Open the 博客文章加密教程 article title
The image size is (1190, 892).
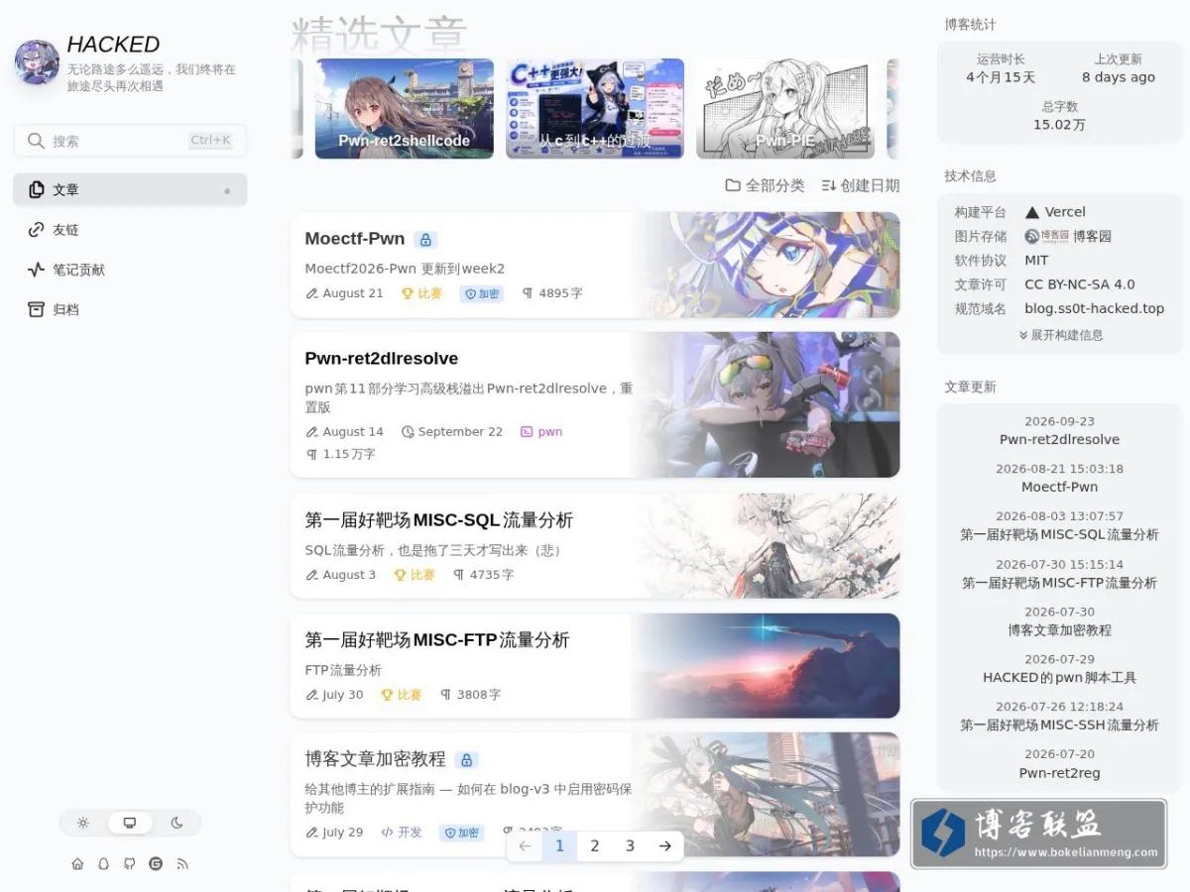[375, 759]
